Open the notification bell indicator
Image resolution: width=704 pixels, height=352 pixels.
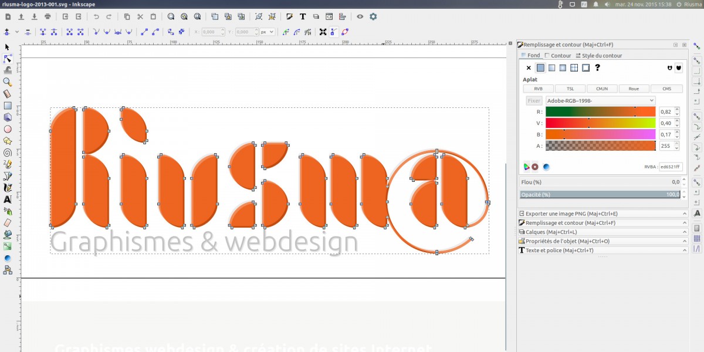coord(596,4)
